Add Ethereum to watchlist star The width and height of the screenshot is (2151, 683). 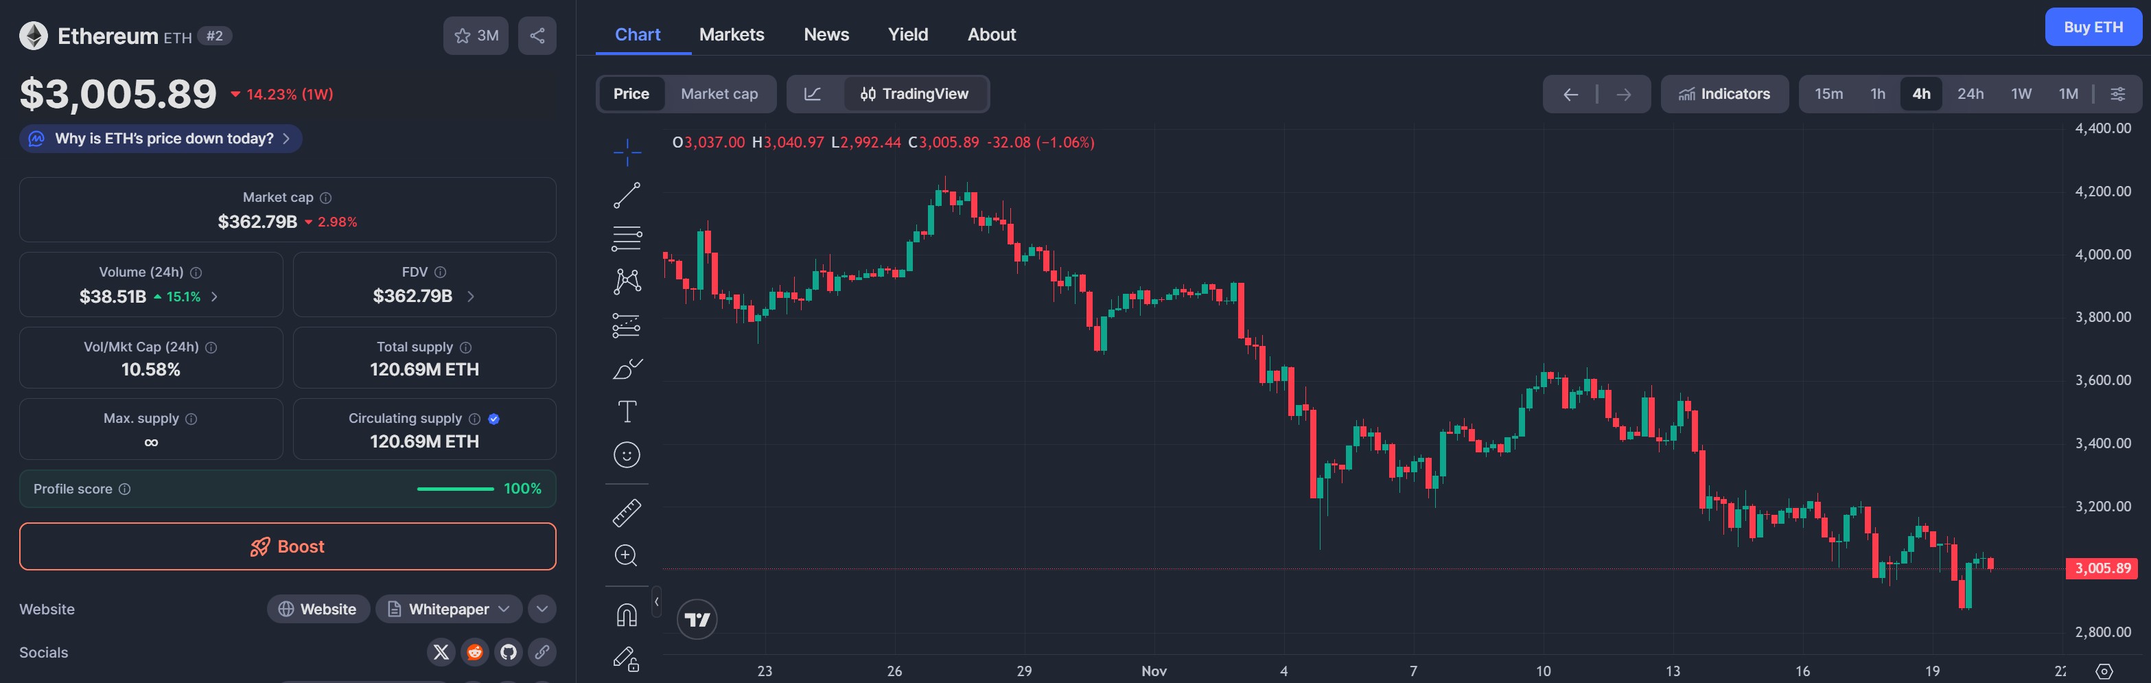(x=476, y=36)
